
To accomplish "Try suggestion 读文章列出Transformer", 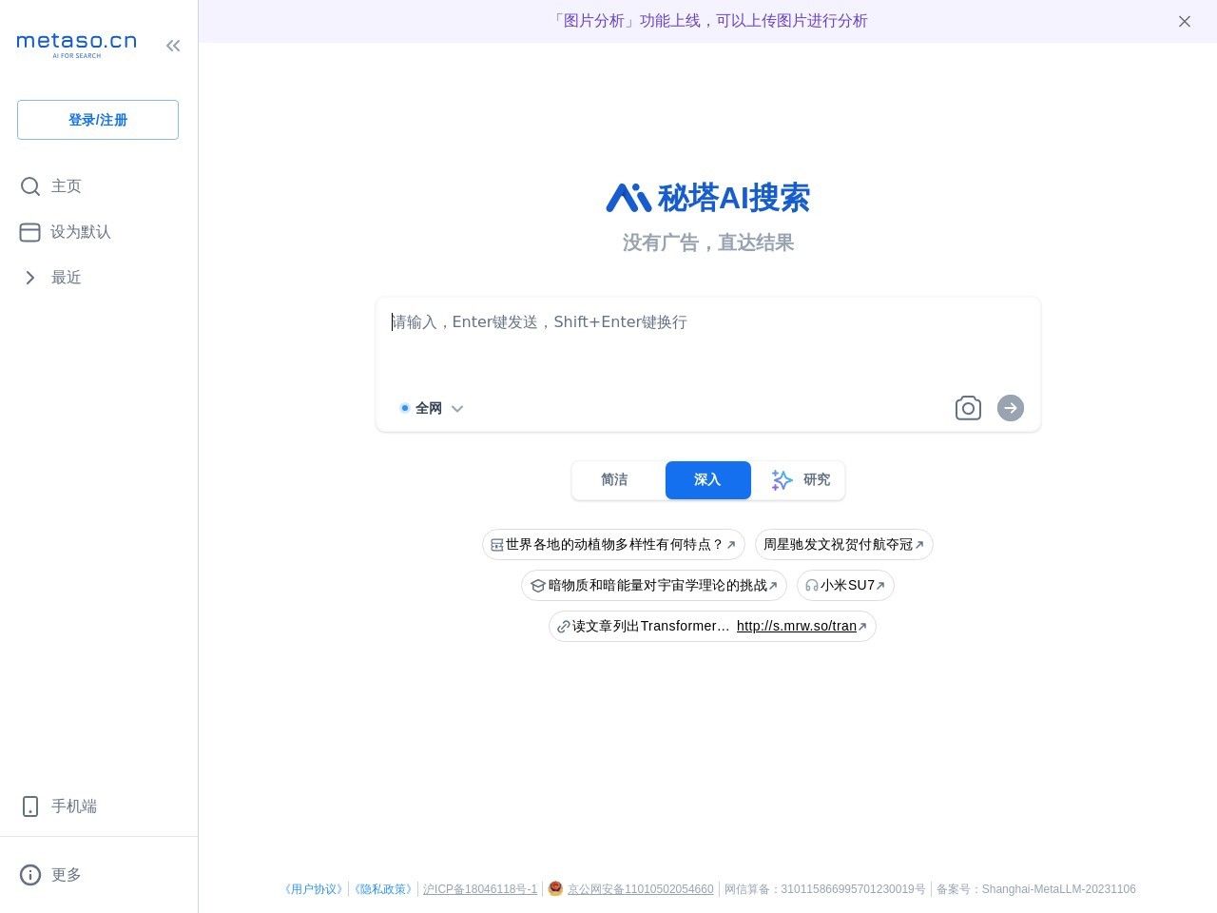I will (x=650, y=627).
